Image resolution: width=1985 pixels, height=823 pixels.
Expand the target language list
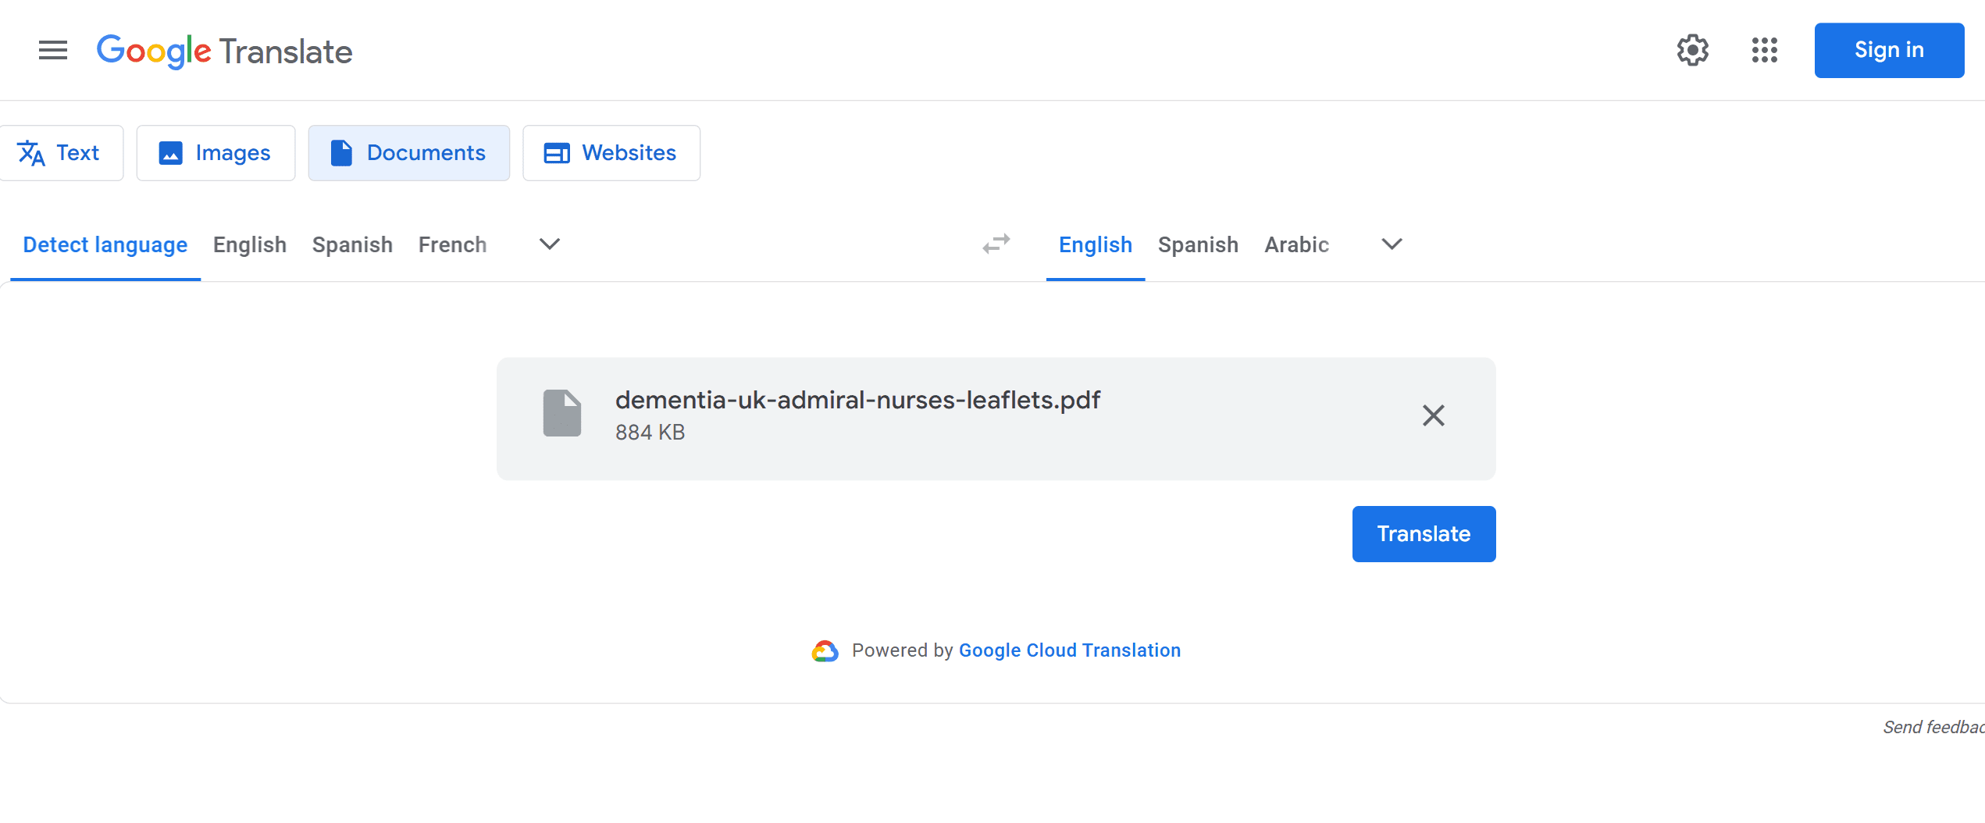(x=1392, y=244)
